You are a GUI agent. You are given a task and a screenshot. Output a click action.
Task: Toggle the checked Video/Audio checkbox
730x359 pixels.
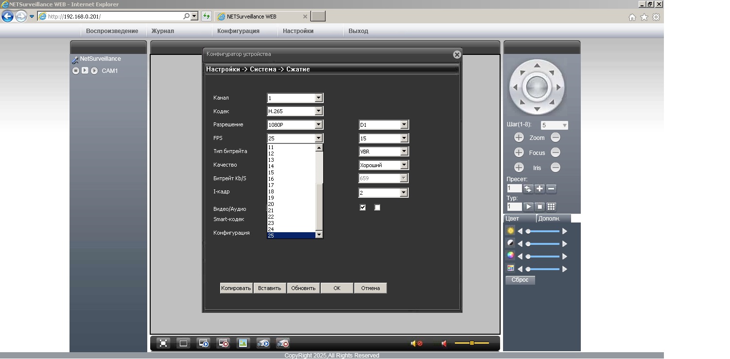pyautogui.click(x=363, y=207)
